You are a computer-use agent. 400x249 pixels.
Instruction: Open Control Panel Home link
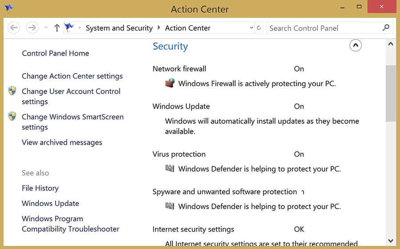[56, 53]
